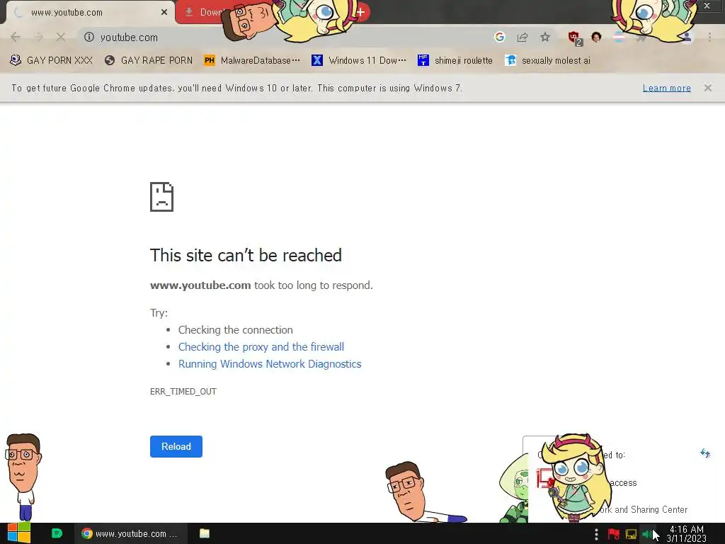This screenshot has height=544, width=725.
Task: Share this page via the share icon
Action: click(x=523, y=37)
